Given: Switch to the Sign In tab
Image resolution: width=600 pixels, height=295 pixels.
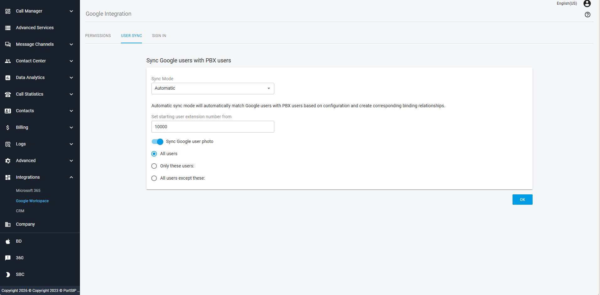Looking at the screenshot, I should click(159, 36).
